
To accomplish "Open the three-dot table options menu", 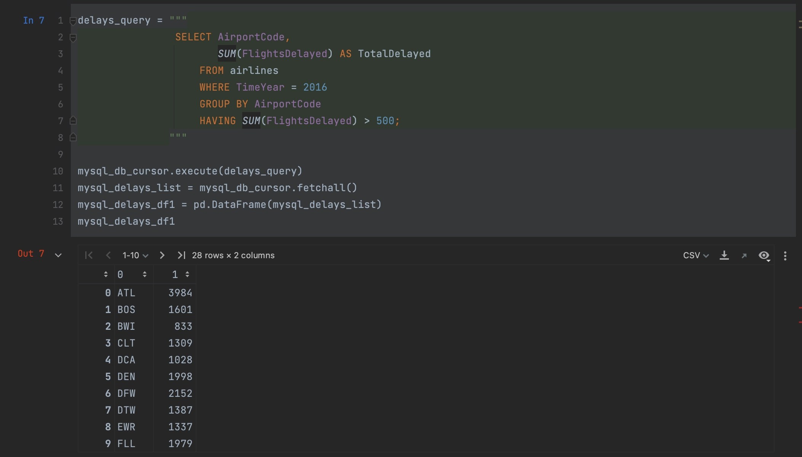I will (x=785, y=255).
